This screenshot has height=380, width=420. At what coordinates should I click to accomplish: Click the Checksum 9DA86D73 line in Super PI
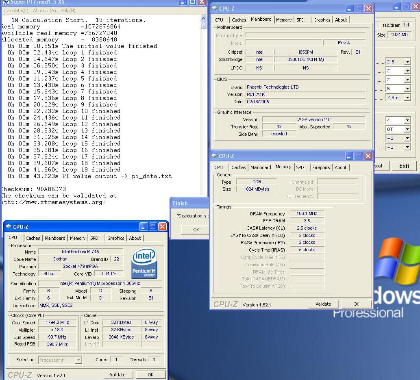tap(34, 189)
